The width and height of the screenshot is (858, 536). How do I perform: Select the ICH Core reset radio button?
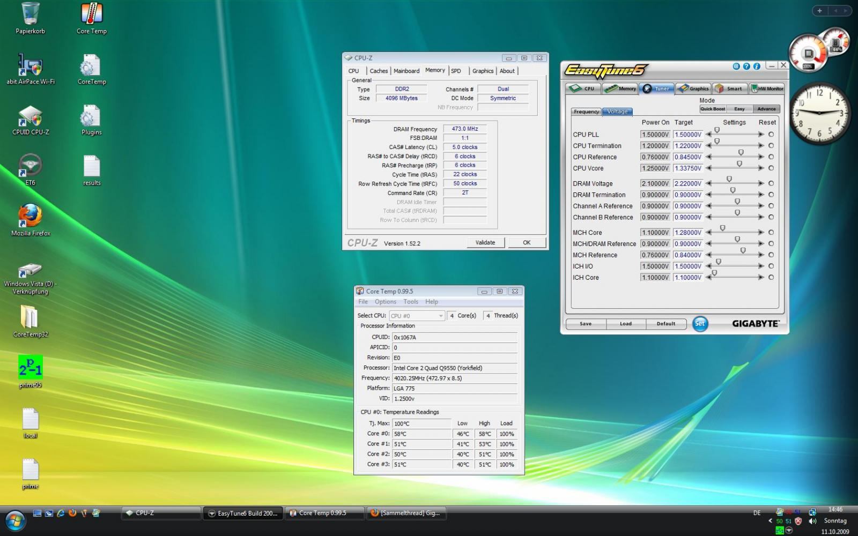click(x=771, y=278)
